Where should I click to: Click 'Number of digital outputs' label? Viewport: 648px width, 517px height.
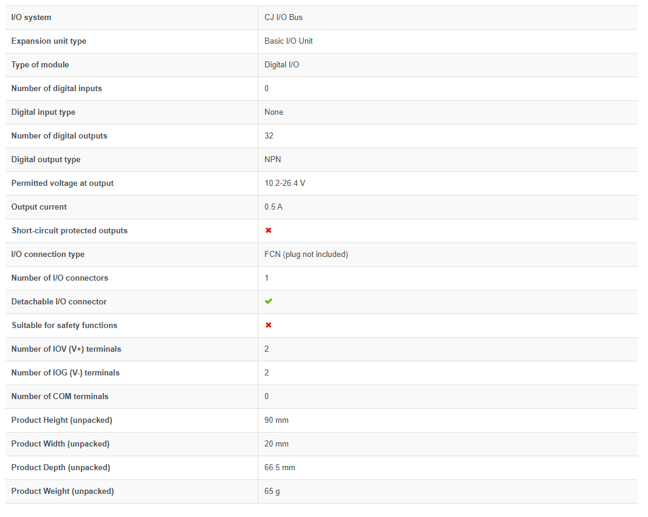coord(59,136)
